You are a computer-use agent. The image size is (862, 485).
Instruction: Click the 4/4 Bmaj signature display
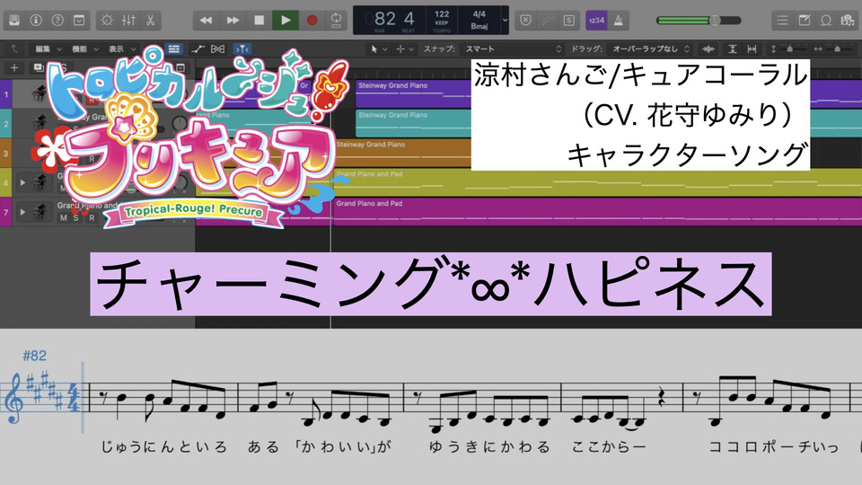pyautogui.click(x=479, y=20)
